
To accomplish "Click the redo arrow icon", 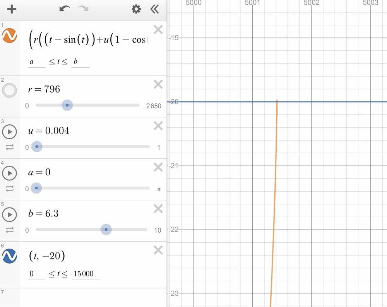I will click(83, 9).
